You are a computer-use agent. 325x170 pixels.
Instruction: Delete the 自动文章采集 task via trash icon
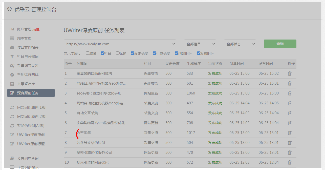click(290, 113)
